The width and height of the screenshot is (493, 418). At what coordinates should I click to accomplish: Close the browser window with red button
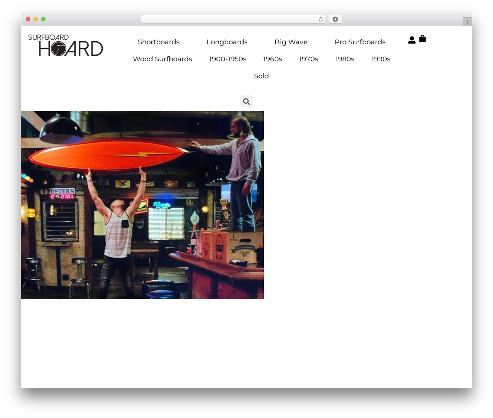click(x=28, y=19)
